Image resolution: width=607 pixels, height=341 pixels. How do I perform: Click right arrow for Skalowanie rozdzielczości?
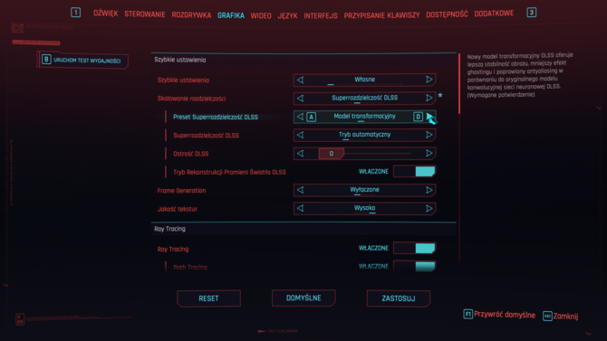(x=429, y=99)
